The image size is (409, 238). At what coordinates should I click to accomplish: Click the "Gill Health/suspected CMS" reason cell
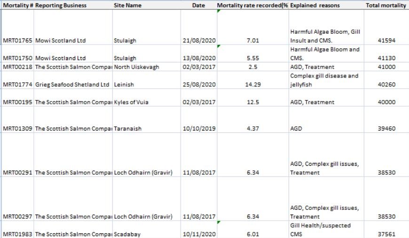pyautogui.click(x=320, y=230)
